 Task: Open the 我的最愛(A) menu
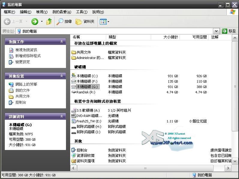[x=62, y=12]
